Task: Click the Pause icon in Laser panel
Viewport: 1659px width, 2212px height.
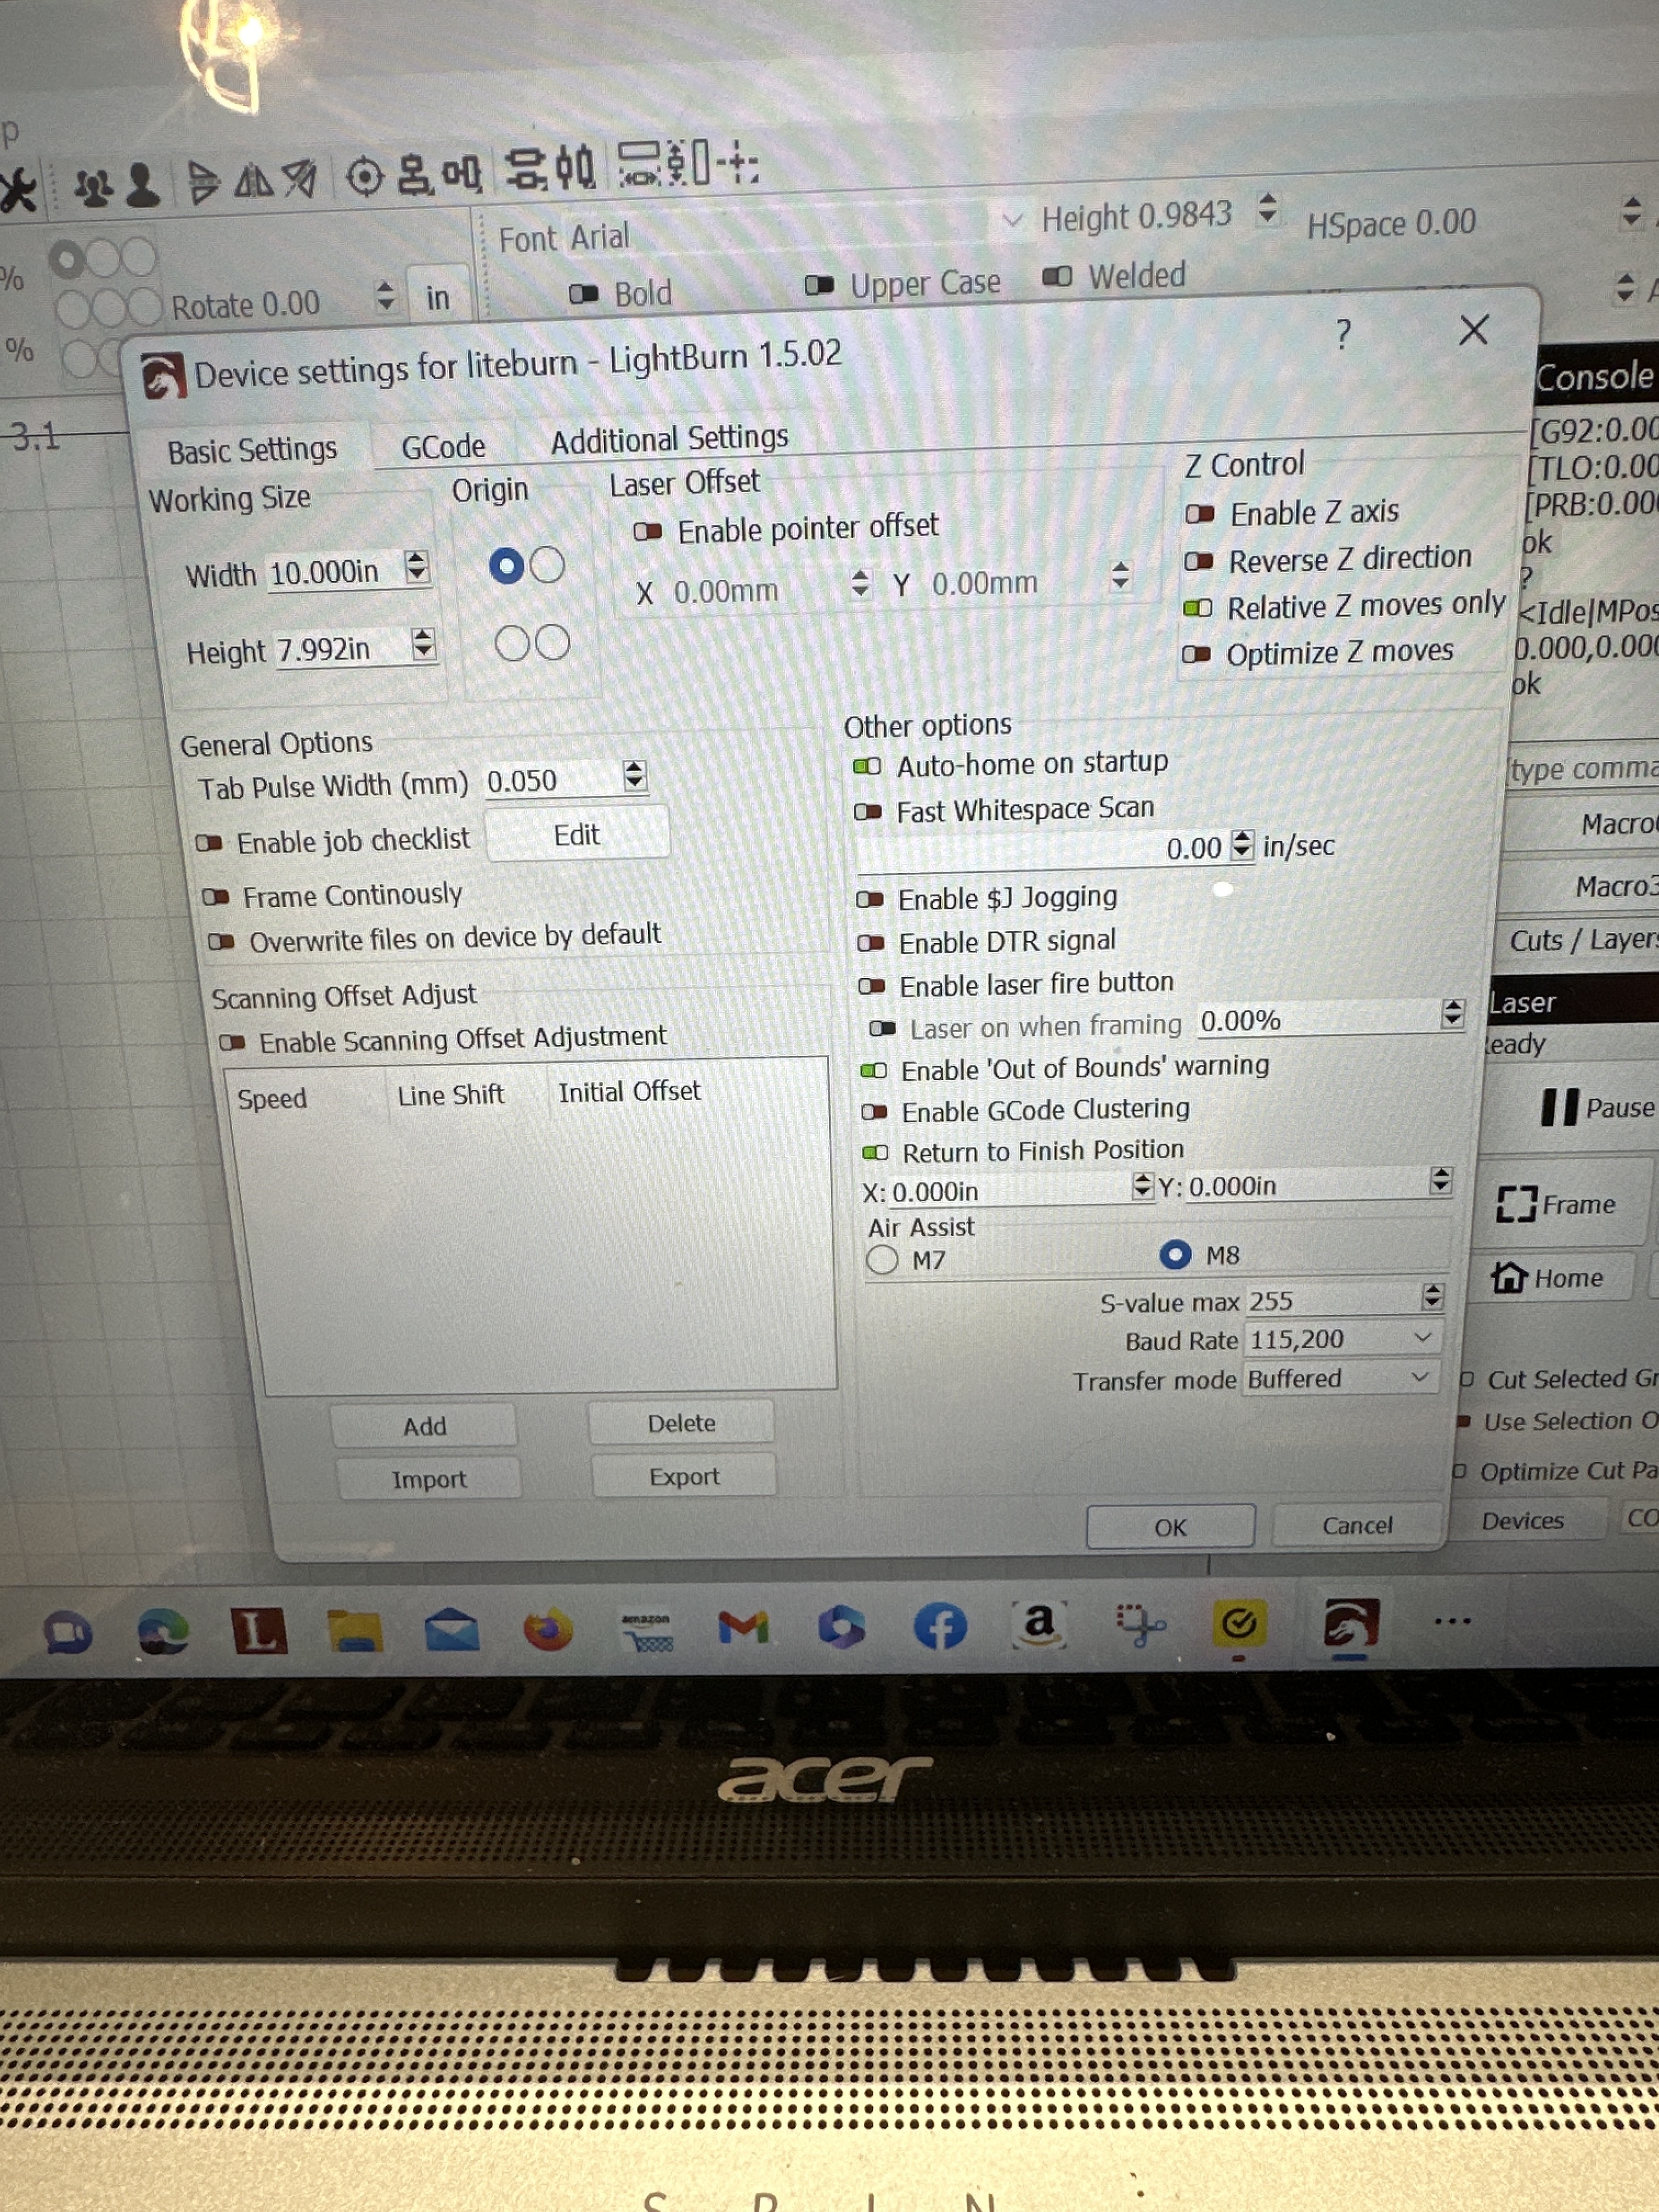Action: click(1559, 1107)
